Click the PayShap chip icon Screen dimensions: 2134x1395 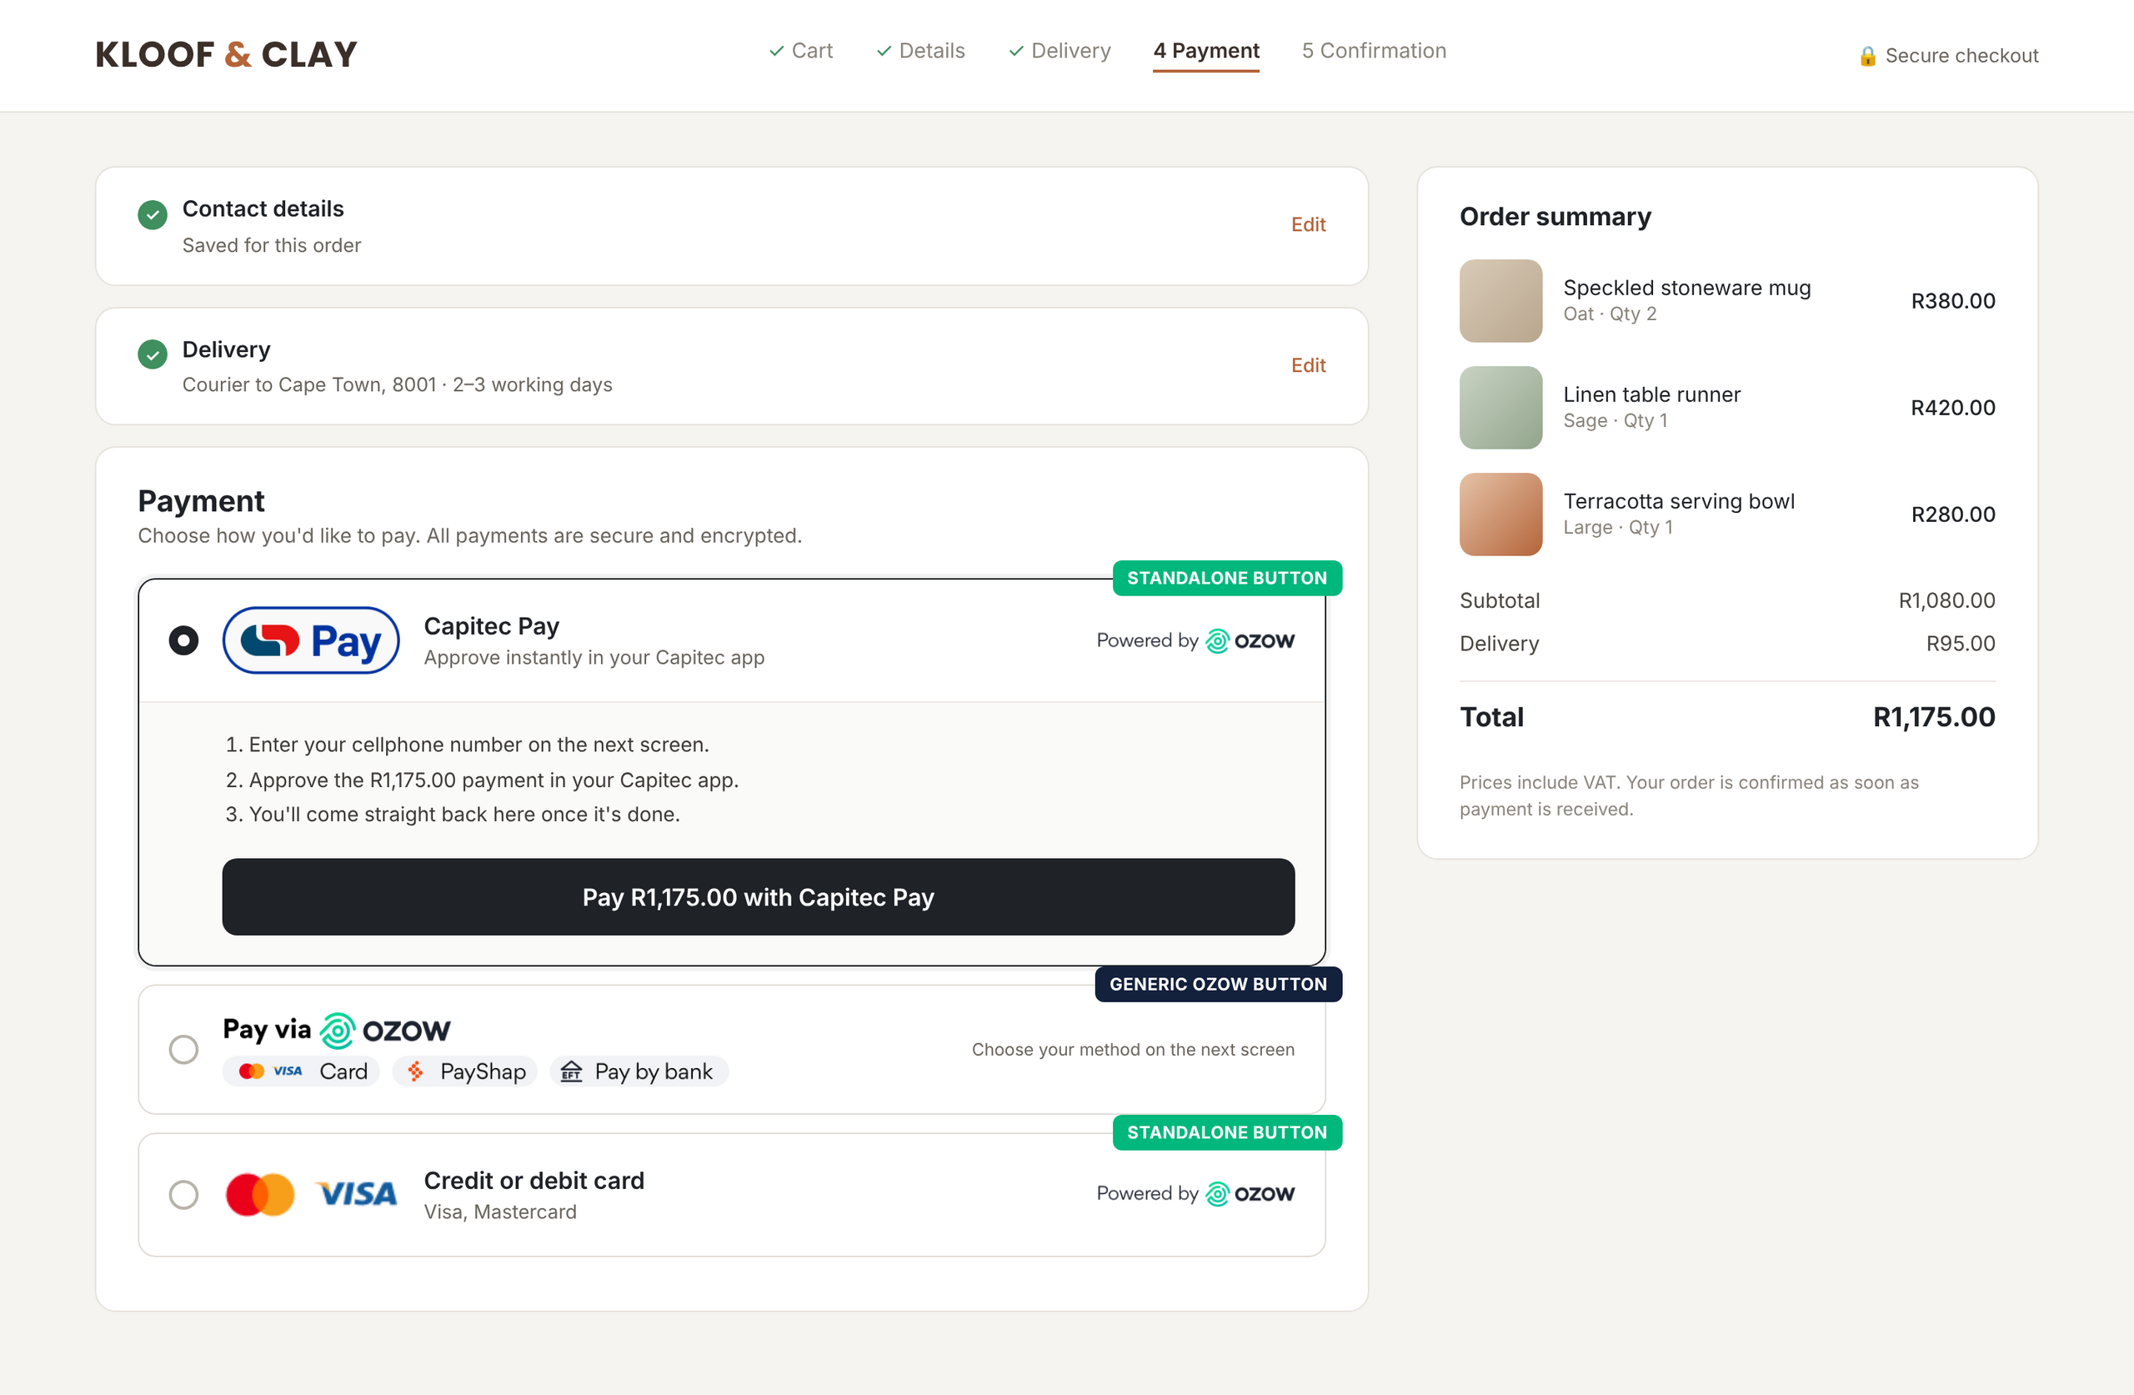[x=415, y=1071]
